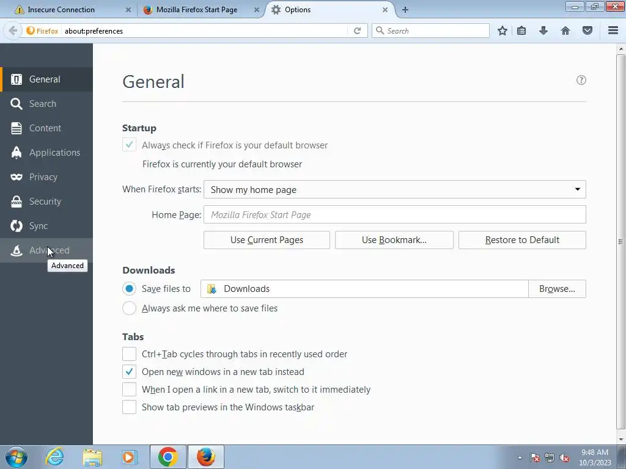Viewport: 626px width, 469px height.
Task: Close the Mozilla Firefox Start Page tab
Action: [257, 10]
